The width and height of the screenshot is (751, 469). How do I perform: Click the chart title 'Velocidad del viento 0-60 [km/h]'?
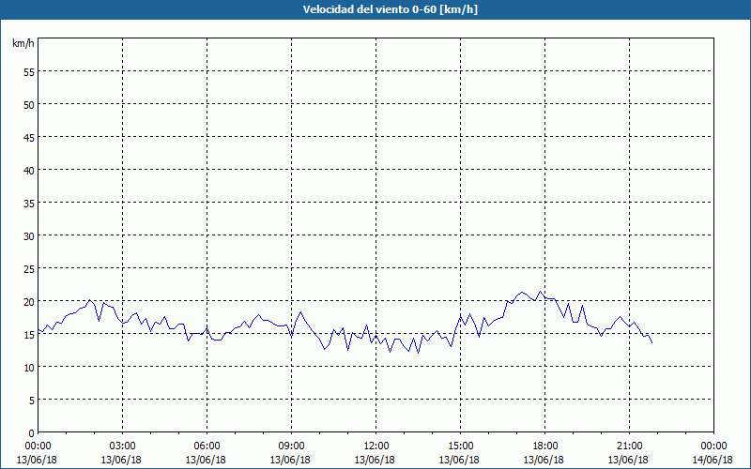tap(391, 9)
